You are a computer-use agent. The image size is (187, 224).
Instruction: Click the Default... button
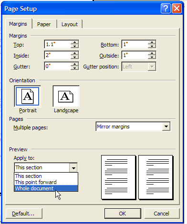24,214
